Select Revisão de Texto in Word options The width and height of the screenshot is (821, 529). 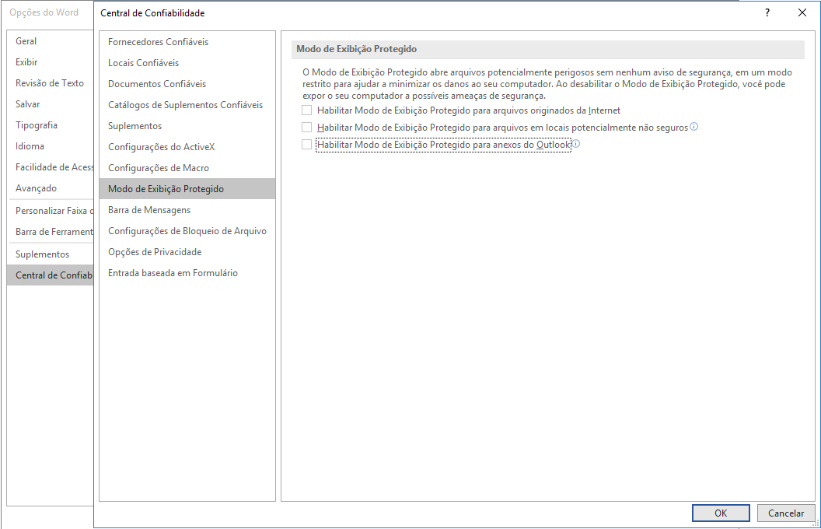[50, 83]
